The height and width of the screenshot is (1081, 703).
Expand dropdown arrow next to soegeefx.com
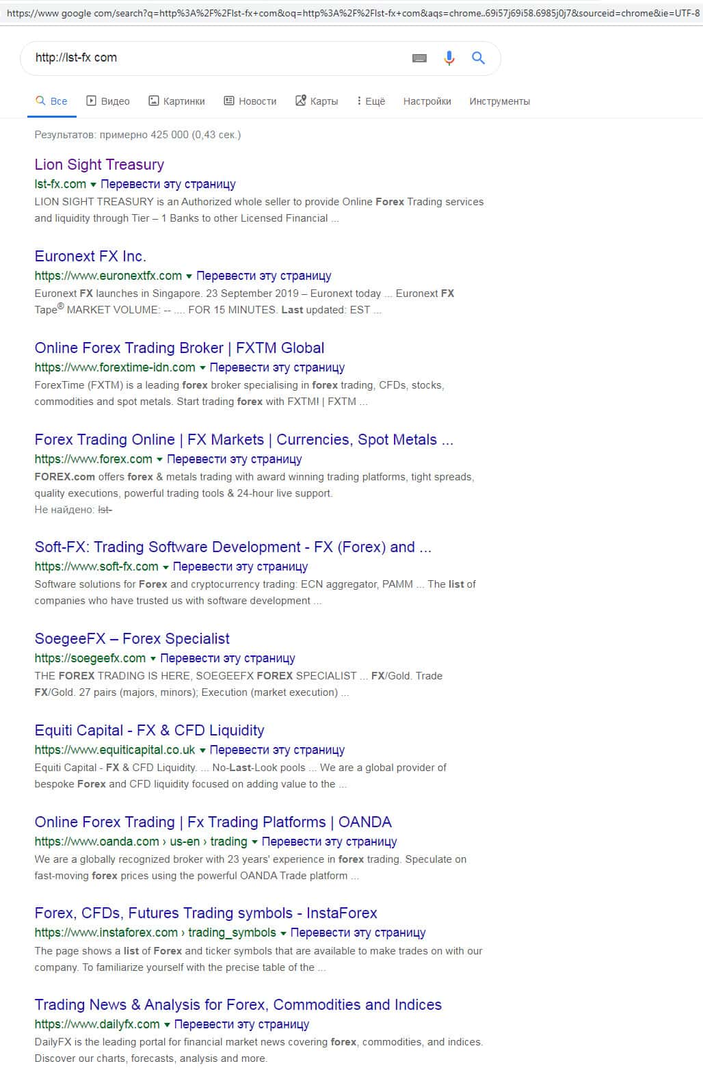pyautogui.click(x=152, y=659)
